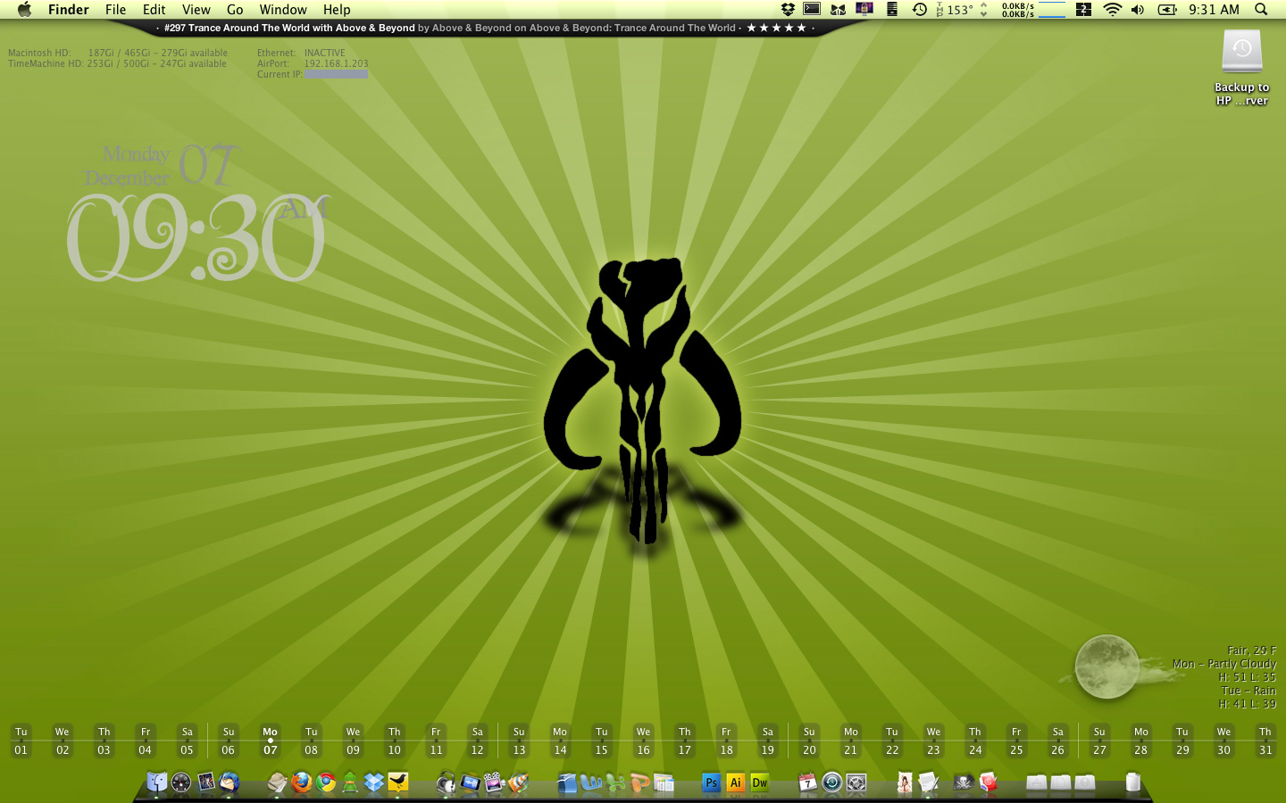This screenshot has width=1286, height=803.
Task: Launch Dashboard gauge icon in dock
Action: coord(181,782)
